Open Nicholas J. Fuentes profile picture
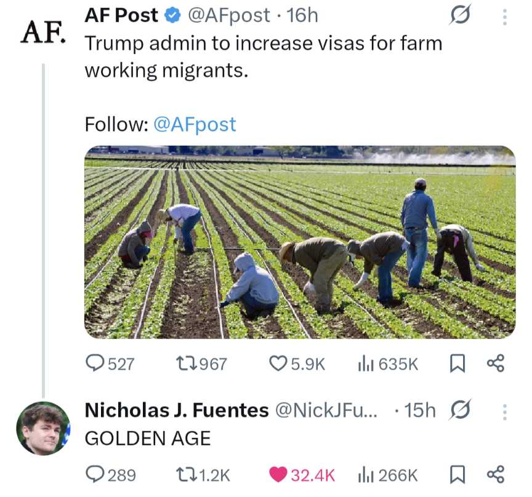 (42, 428)
